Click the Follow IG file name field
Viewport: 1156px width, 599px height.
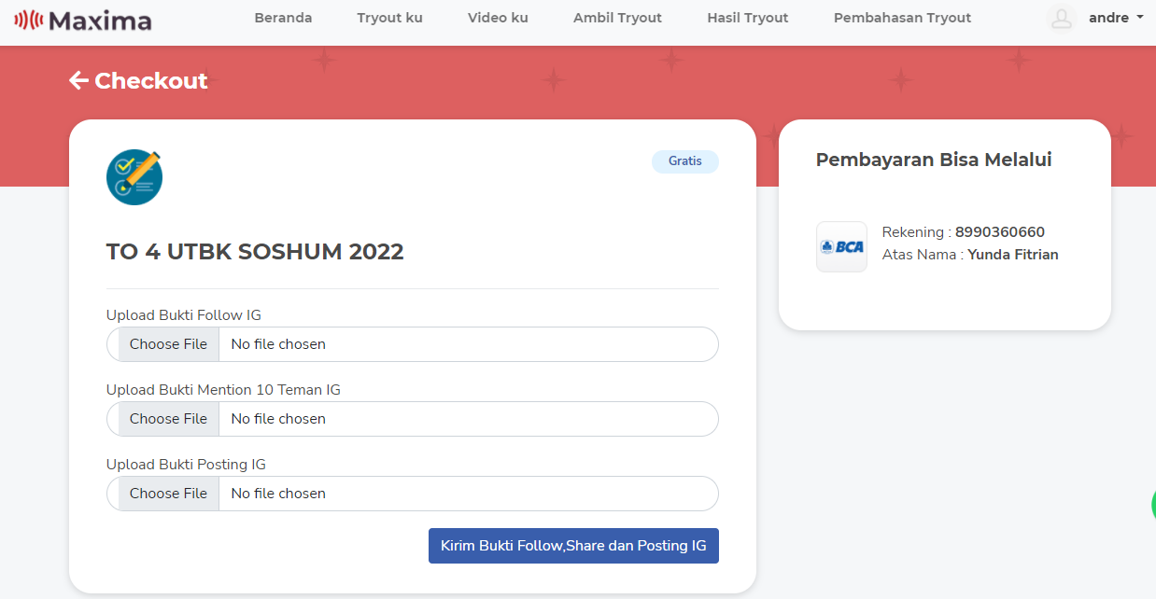[467, 344]
